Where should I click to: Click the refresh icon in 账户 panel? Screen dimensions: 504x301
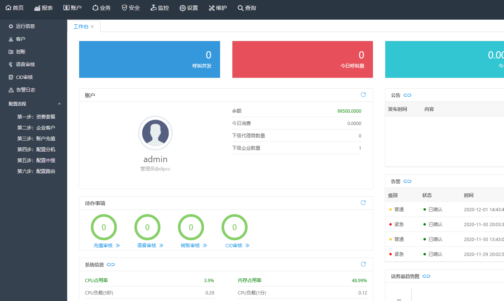363,95
